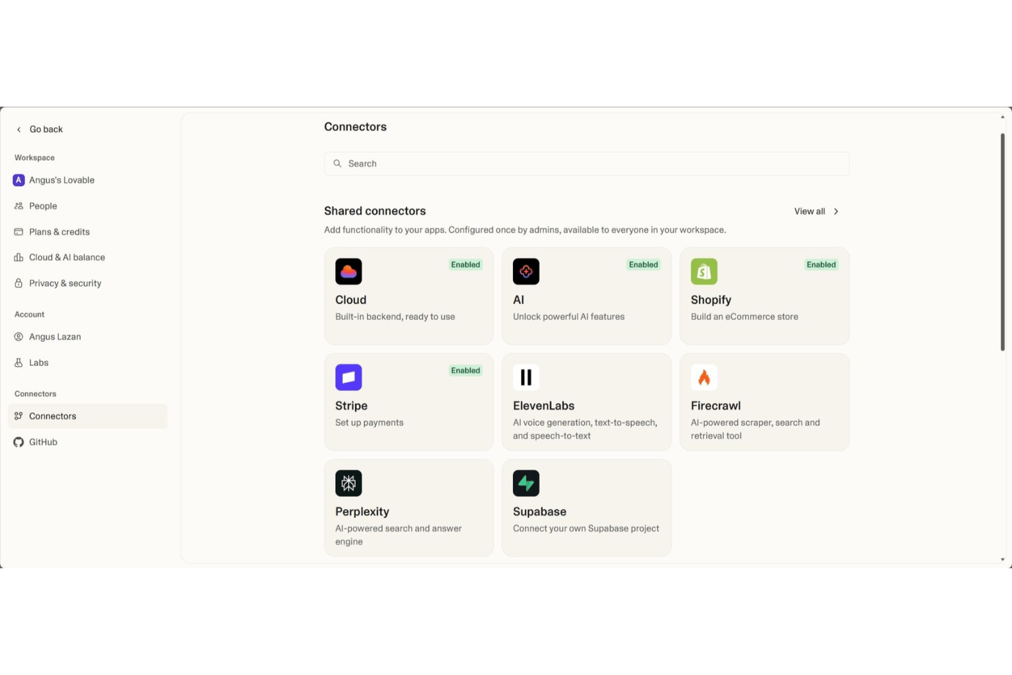Click the Supabase bolt logo
This screenshot has width=1012, height=675.
(x=526, y=484)
